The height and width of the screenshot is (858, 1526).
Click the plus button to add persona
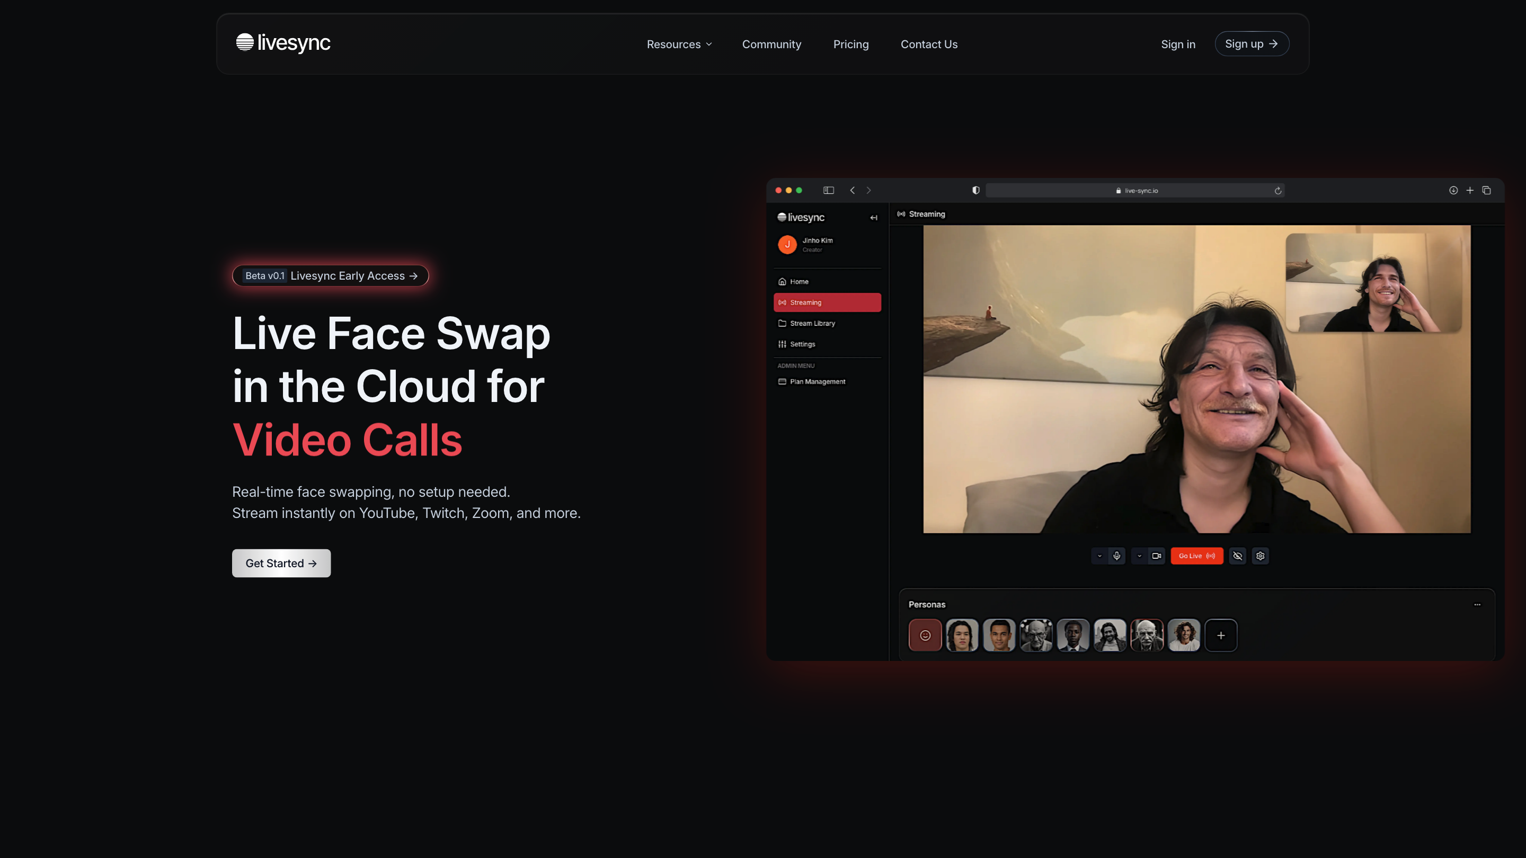[1221, 636]
